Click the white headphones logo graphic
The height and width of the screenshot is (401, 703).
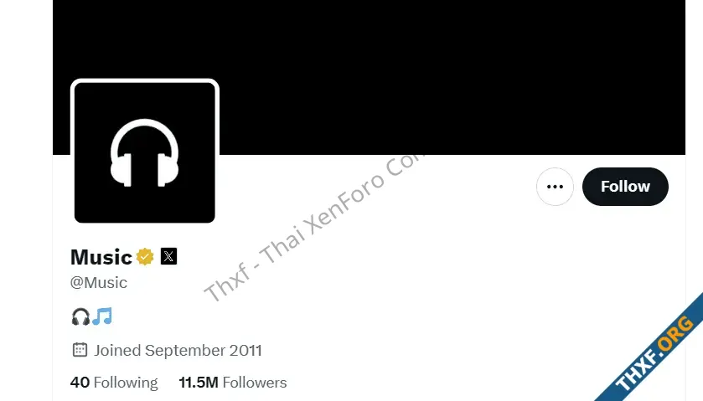tap(145, 153)
